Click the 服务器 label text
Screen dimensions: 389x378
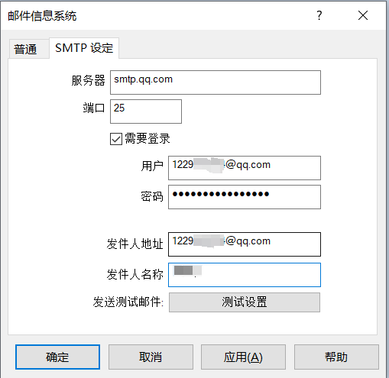[88, 80]
